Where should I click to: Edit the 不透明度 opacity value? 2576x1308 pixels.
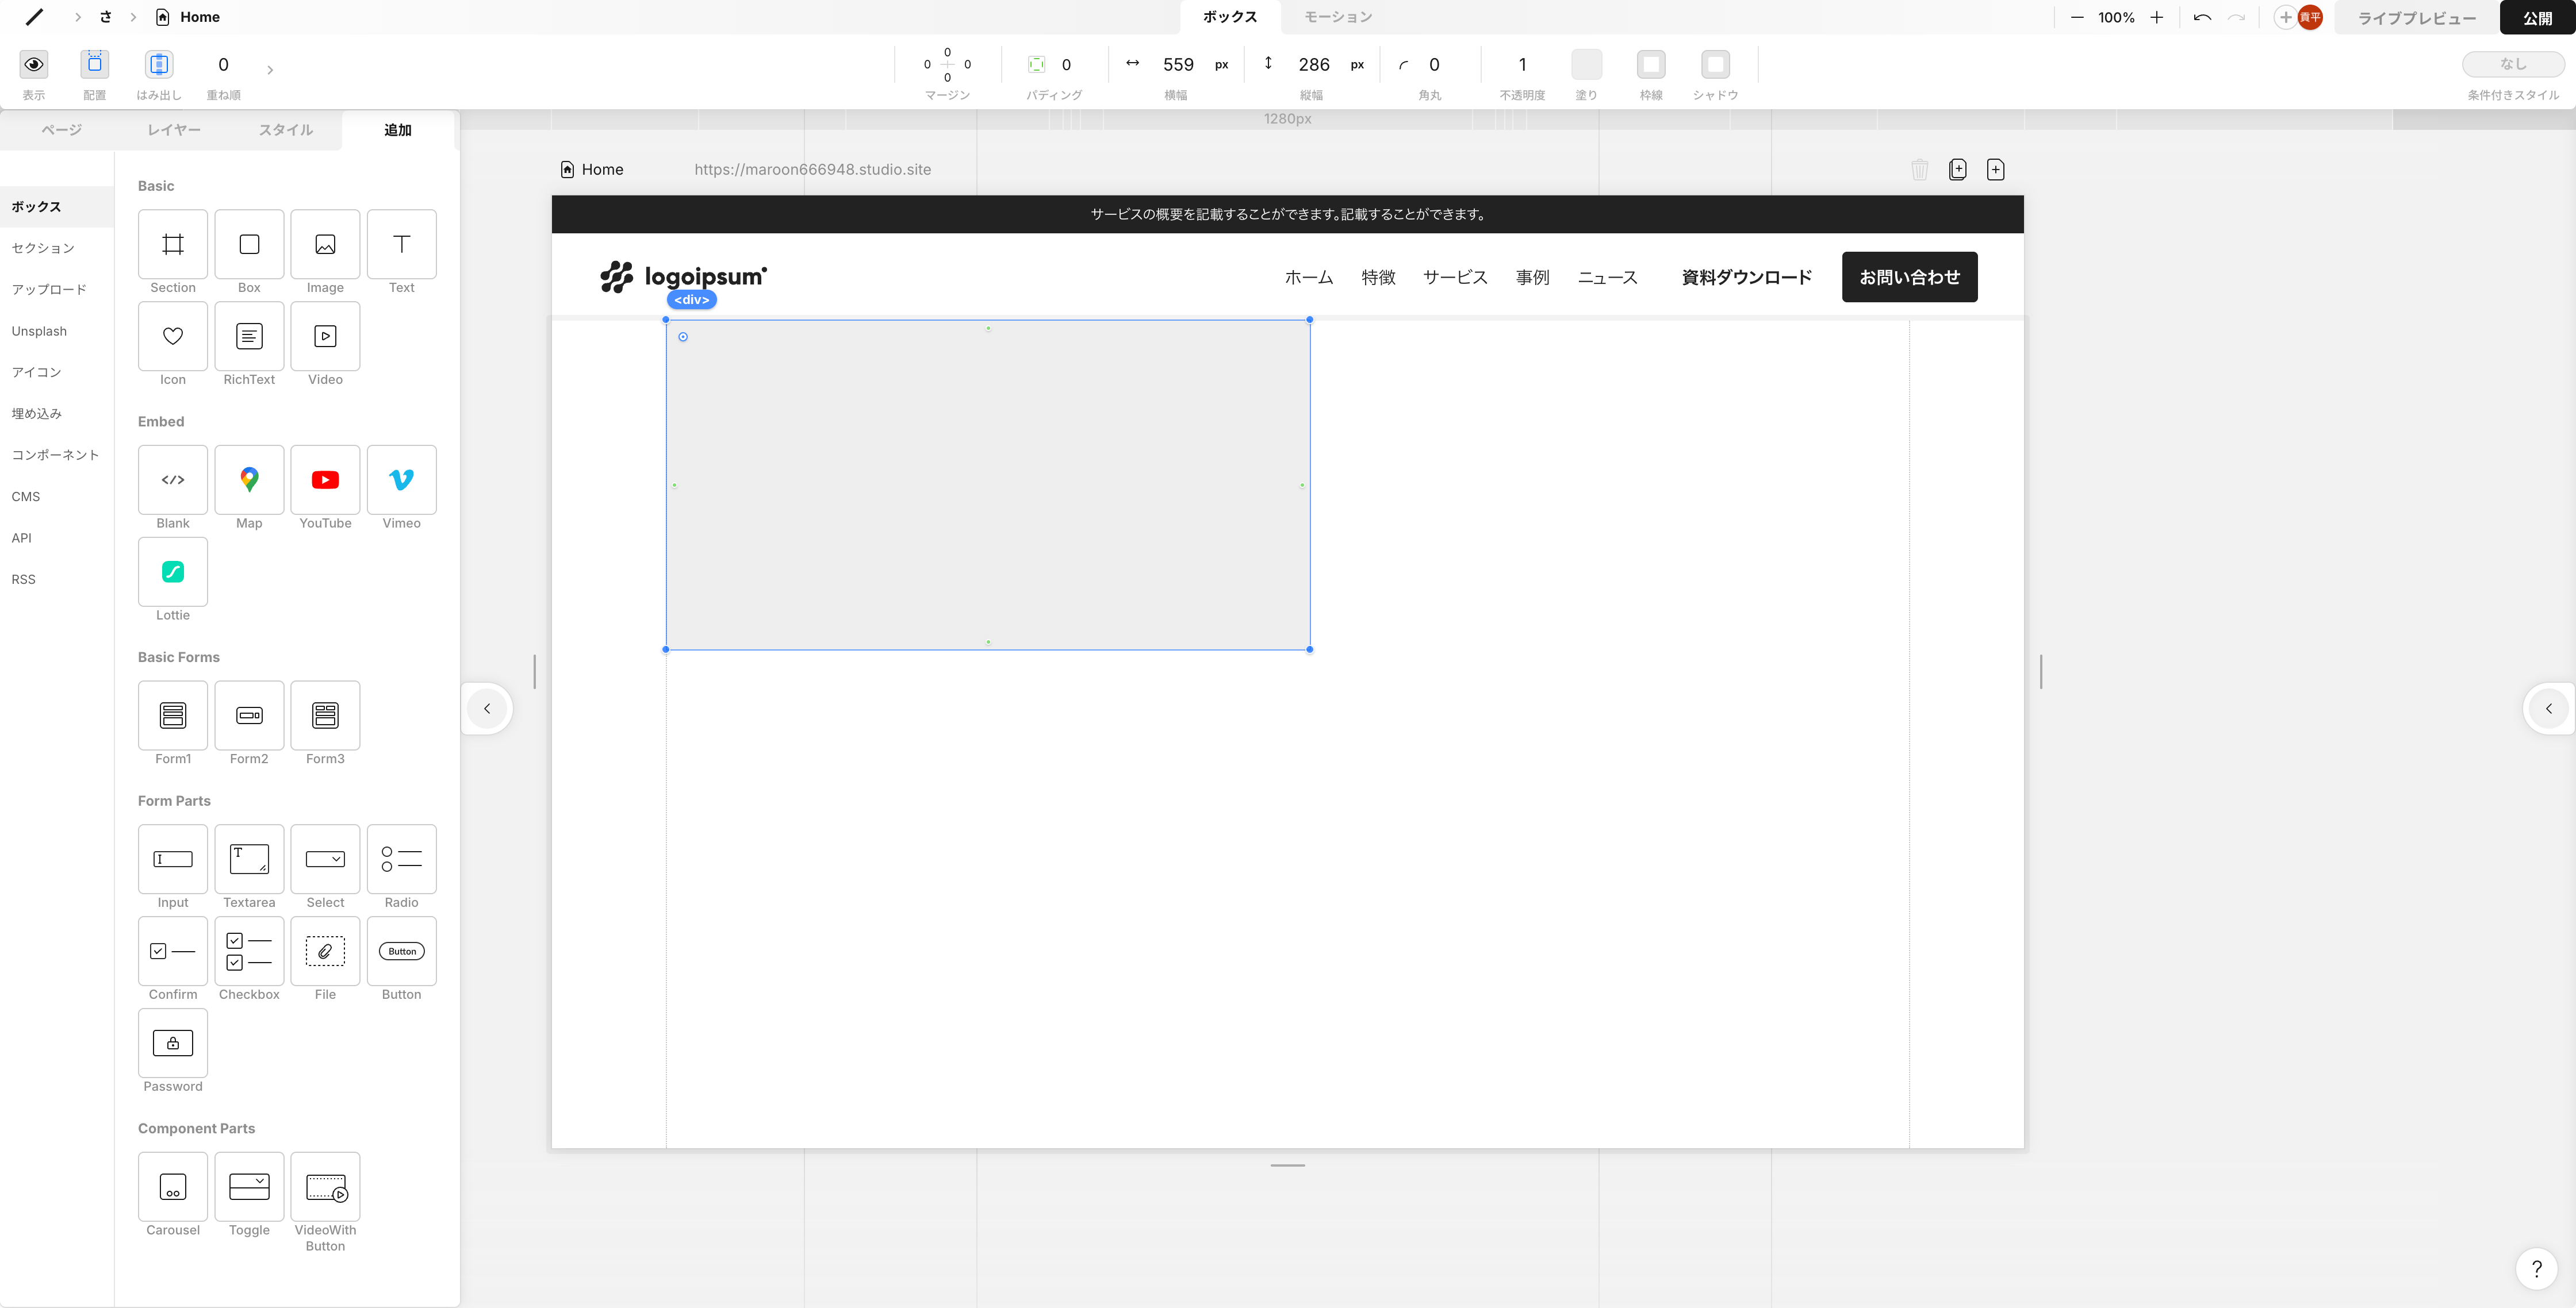[x=1522, y=65]
